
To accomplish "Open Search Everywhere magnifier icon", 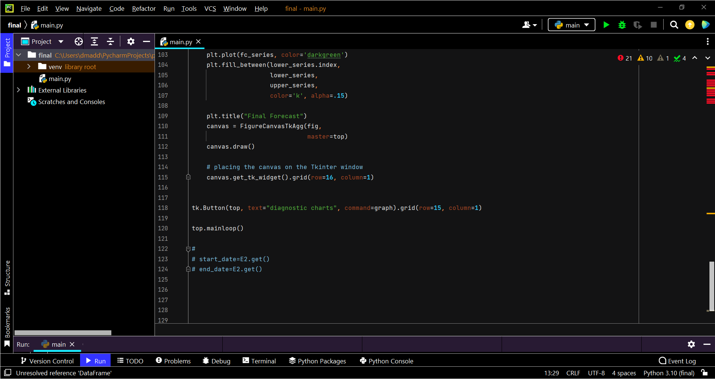I will [x=674, y=25].
